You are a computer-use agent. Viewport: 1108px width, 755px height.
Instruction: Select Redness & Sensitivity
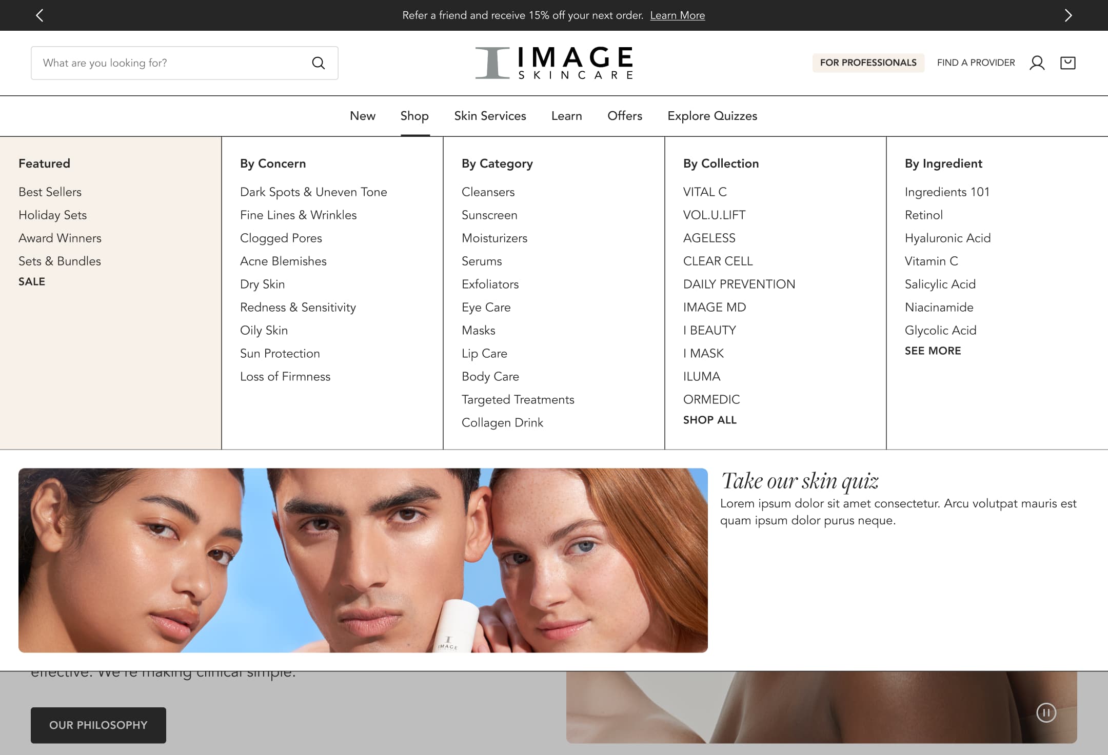(x=298, y=307)
